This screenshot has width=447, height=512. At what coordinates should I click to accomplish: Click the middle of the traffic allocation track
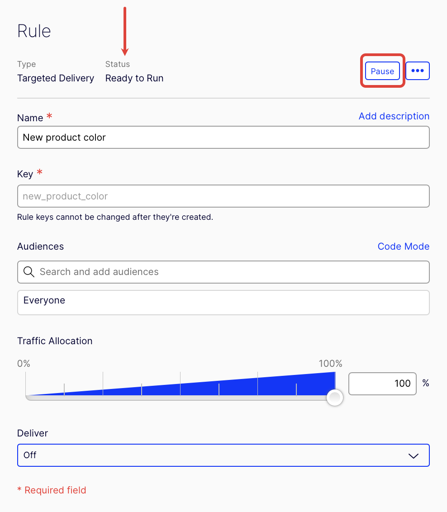pyautogui.click(x=180, y=398)
